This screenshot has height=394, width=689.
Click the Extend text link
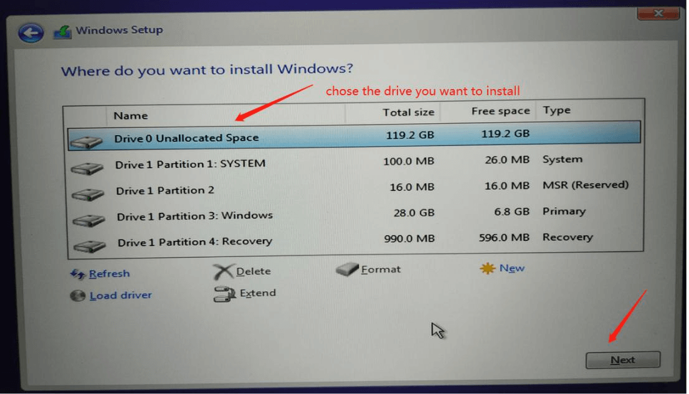258,293
